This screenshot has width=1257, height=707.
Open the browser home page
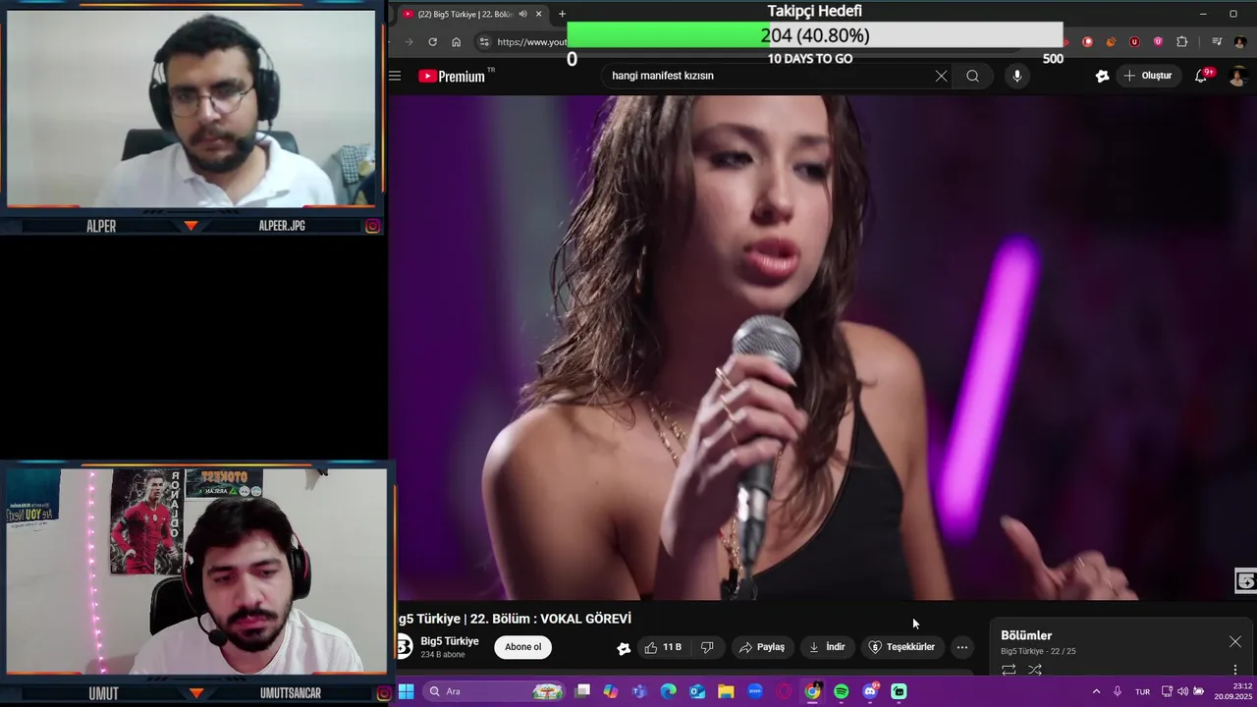pos(456,41)
